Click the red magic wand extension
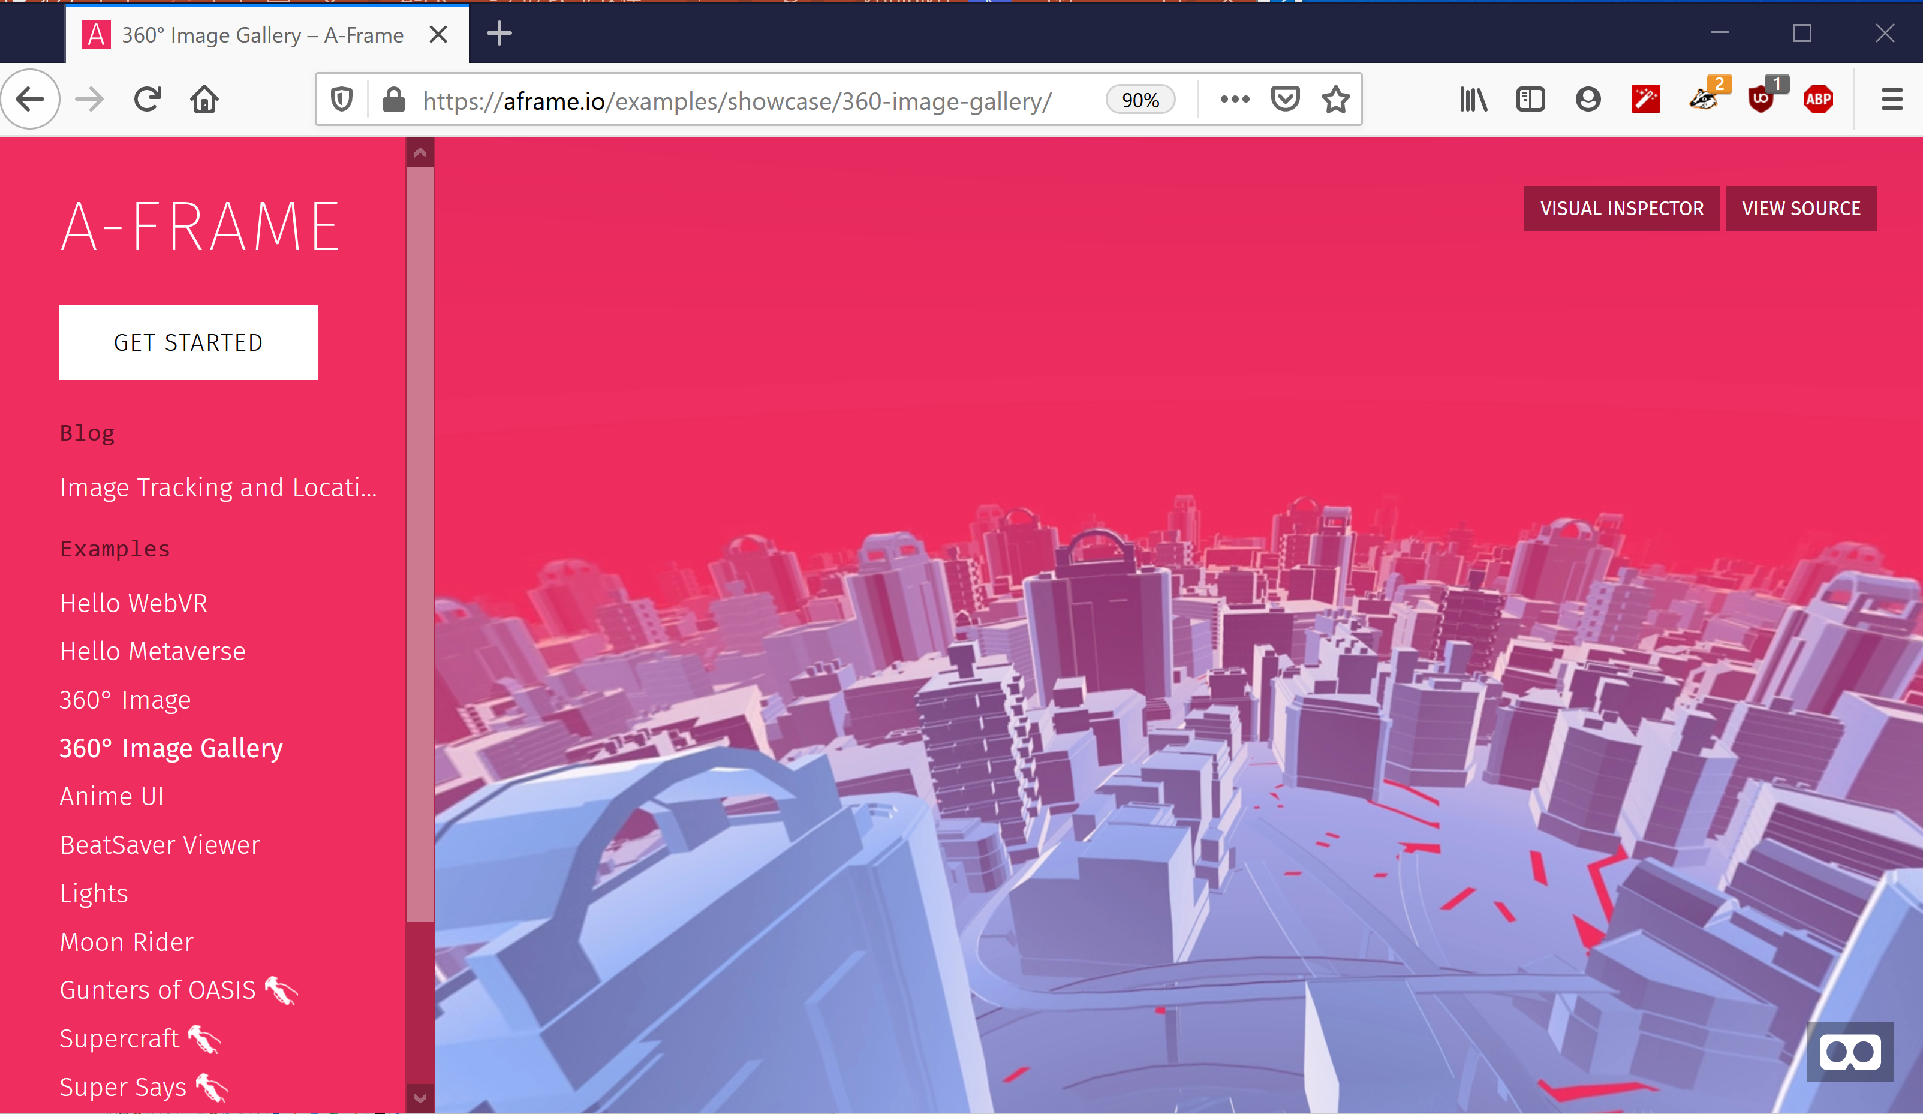1923x1114 pixels. pyautogui.click(x=1646, y=99)
